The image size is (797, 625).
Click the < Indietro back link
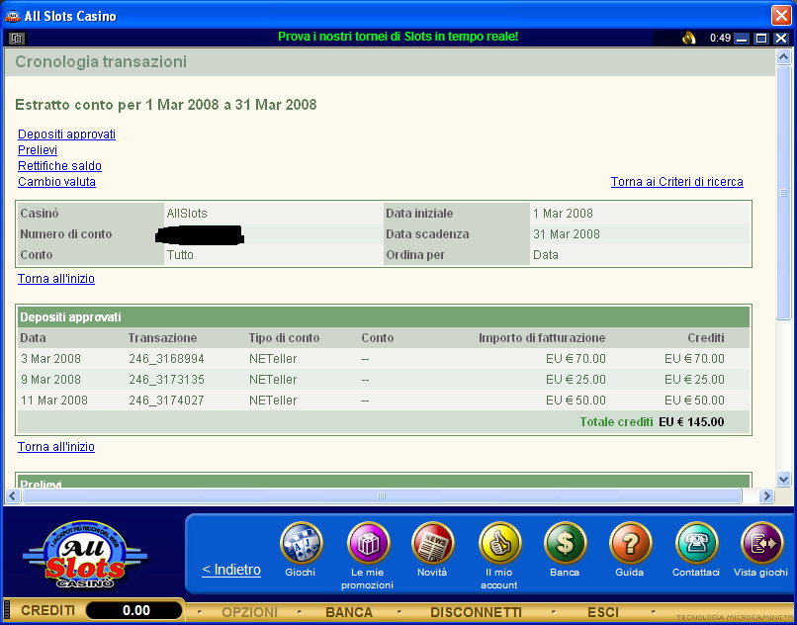231,570
